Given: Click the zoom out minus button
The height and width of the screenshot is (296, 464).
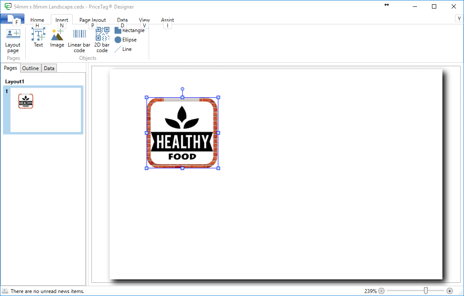Looking at the screenshot, I should (382, 291).
